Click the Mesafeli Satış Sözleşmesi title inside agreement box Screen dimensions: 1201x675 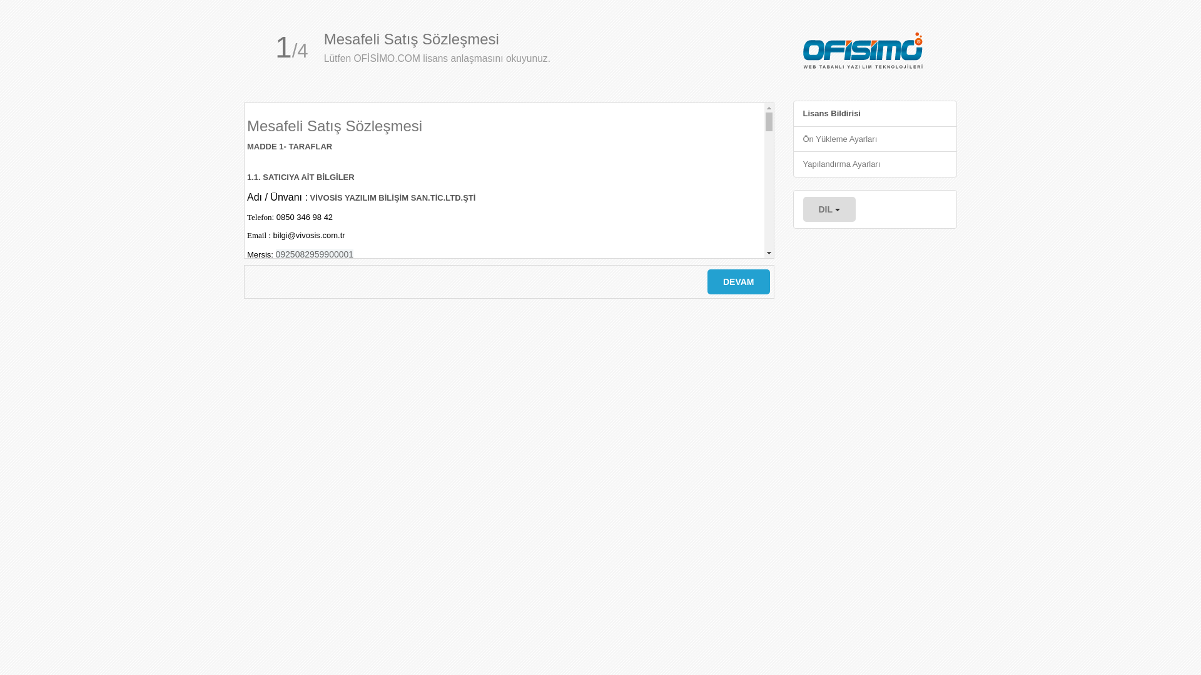(335, 126)
